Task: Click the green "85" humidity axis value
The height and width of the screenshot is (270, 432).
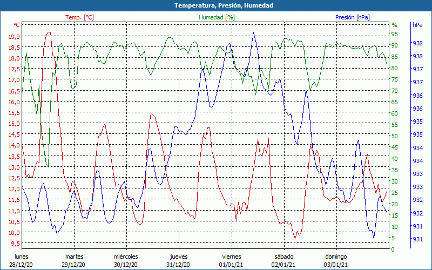Action: (x=395, y=57)
